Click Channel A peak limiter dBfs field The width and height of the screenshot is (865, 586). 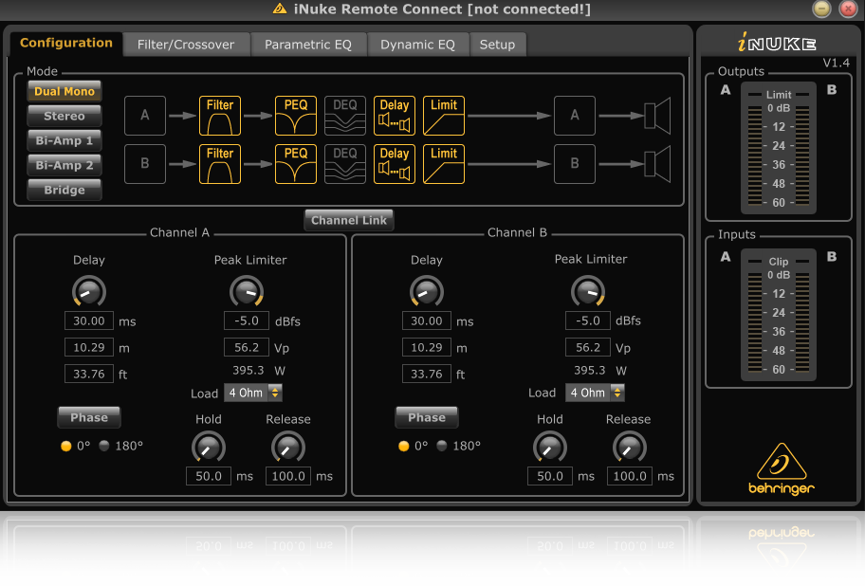pyautogui.click(x=247, y=320)
